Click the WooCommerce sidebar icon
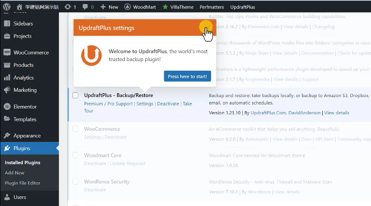 coord(7,52)
